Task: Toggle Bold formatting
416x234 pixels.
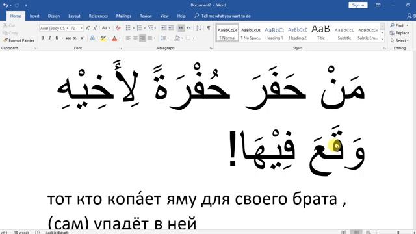Action: tap(42, 38)
